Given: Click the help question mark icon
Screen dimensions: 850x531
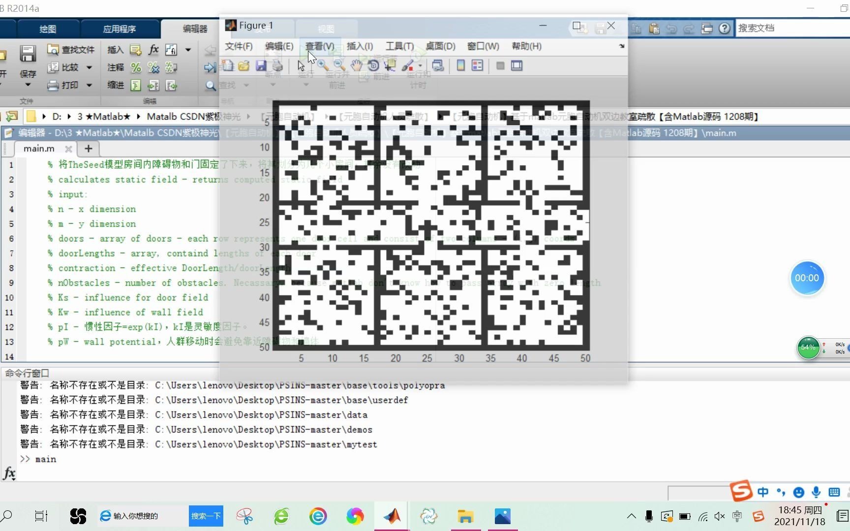Looking at the screenshot, I should pos(724,28).
